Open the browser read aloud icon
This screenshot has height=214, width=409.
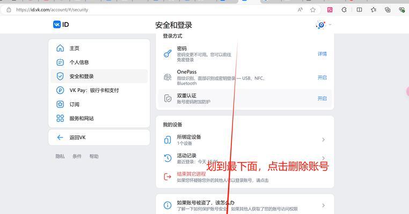[300, 10]
